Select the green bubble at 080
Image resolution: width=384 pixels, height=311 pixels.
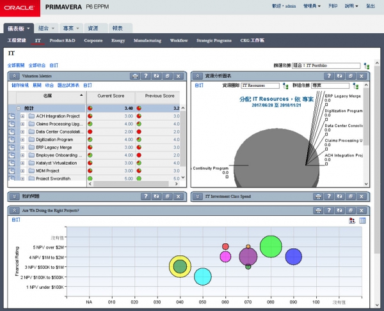[271, 247]
